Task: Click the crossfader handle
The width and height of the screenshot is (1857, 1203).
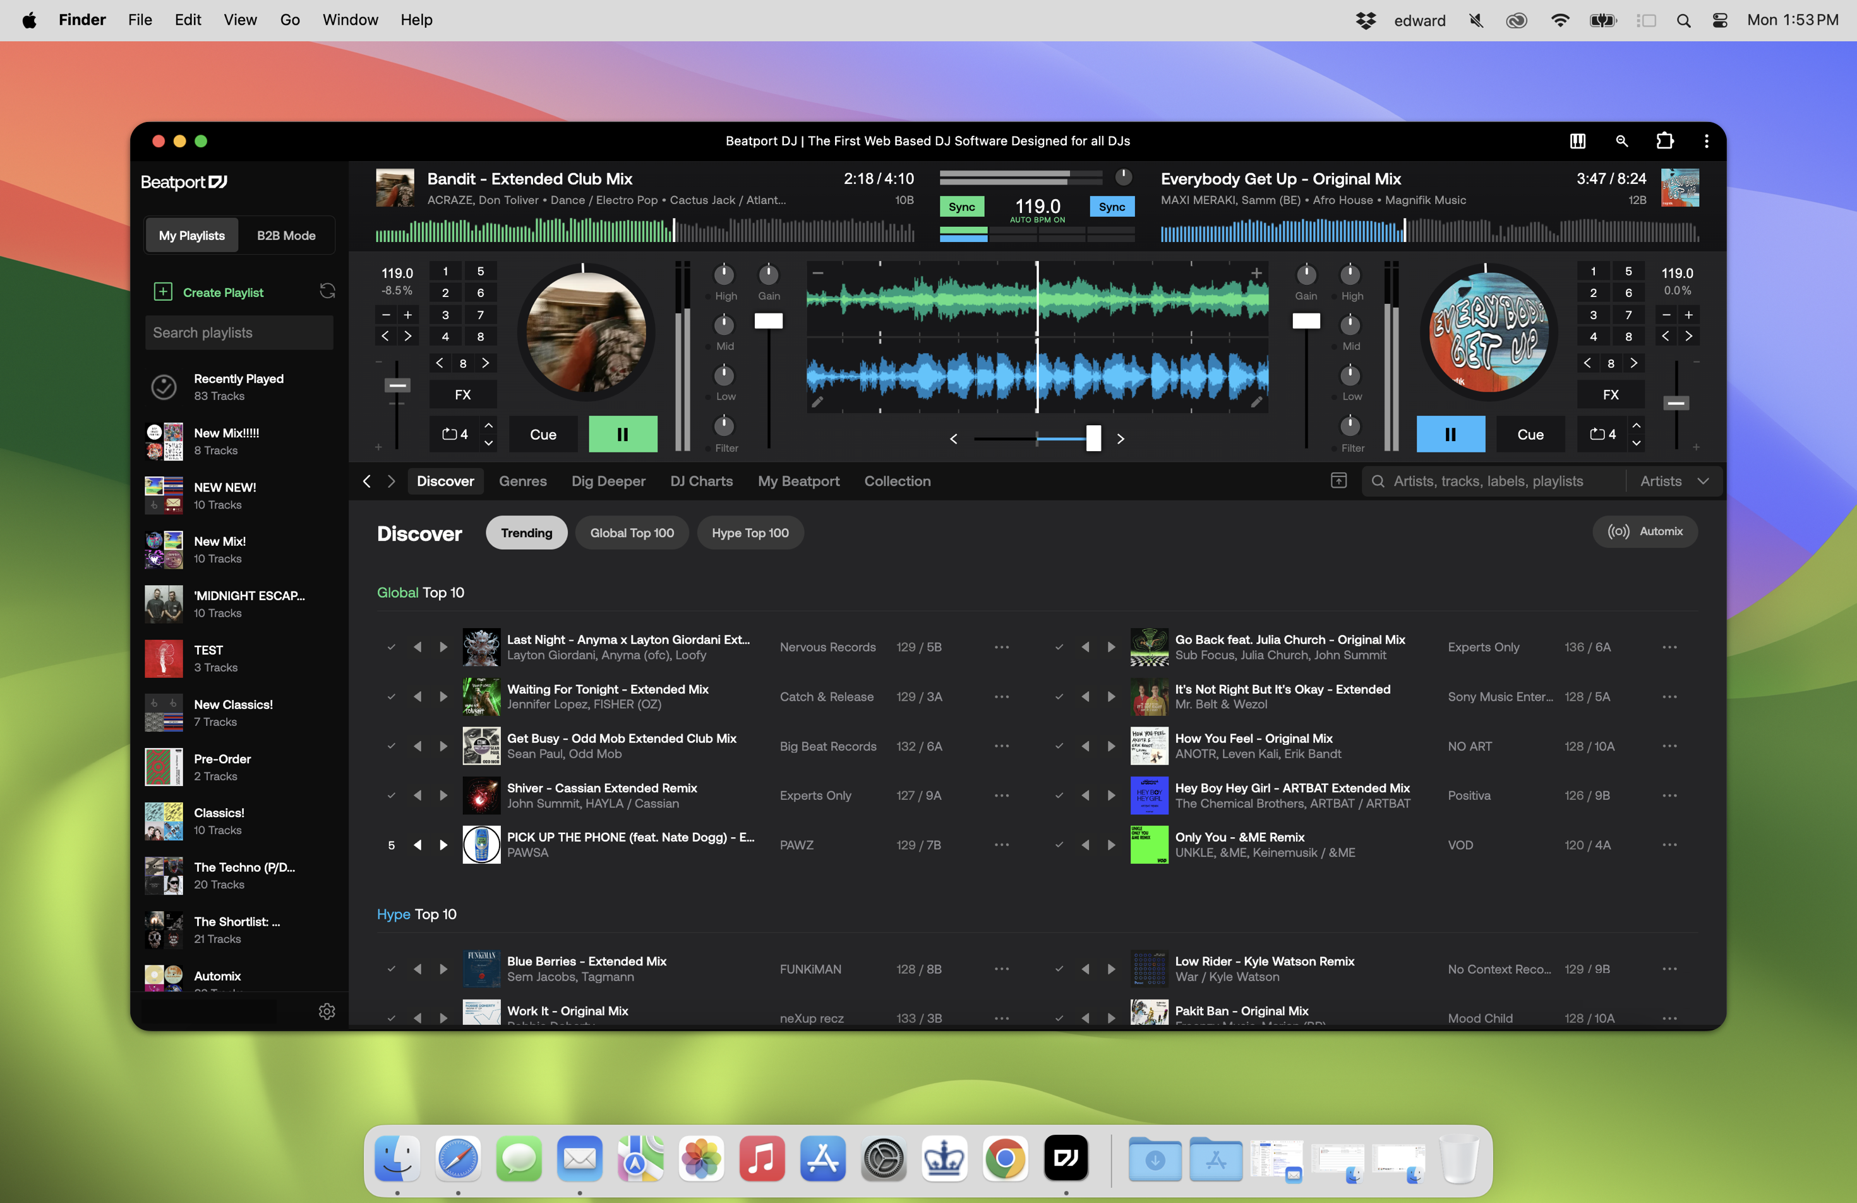Action: click(1093, 438)
